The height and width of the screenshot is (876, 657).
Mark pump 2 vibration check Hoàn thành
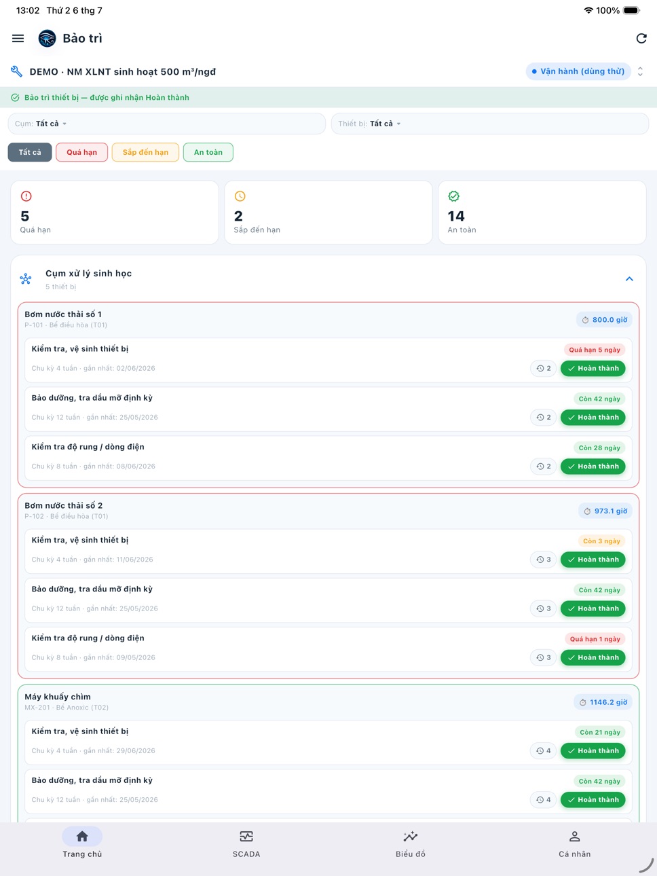click(593, 658)
